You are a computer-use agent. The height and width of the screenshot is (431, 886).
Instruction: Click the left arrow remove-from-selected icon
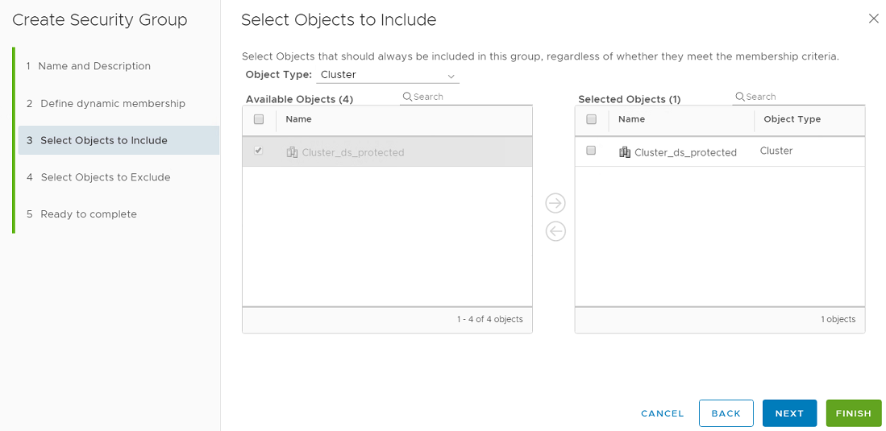[x=555, y=232]
